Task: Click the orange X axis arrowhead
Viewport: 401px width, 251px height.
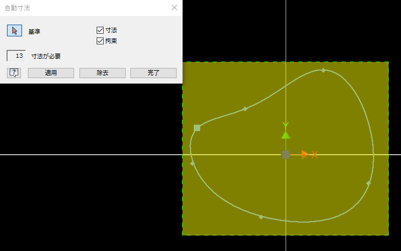Action: (304, 155)
